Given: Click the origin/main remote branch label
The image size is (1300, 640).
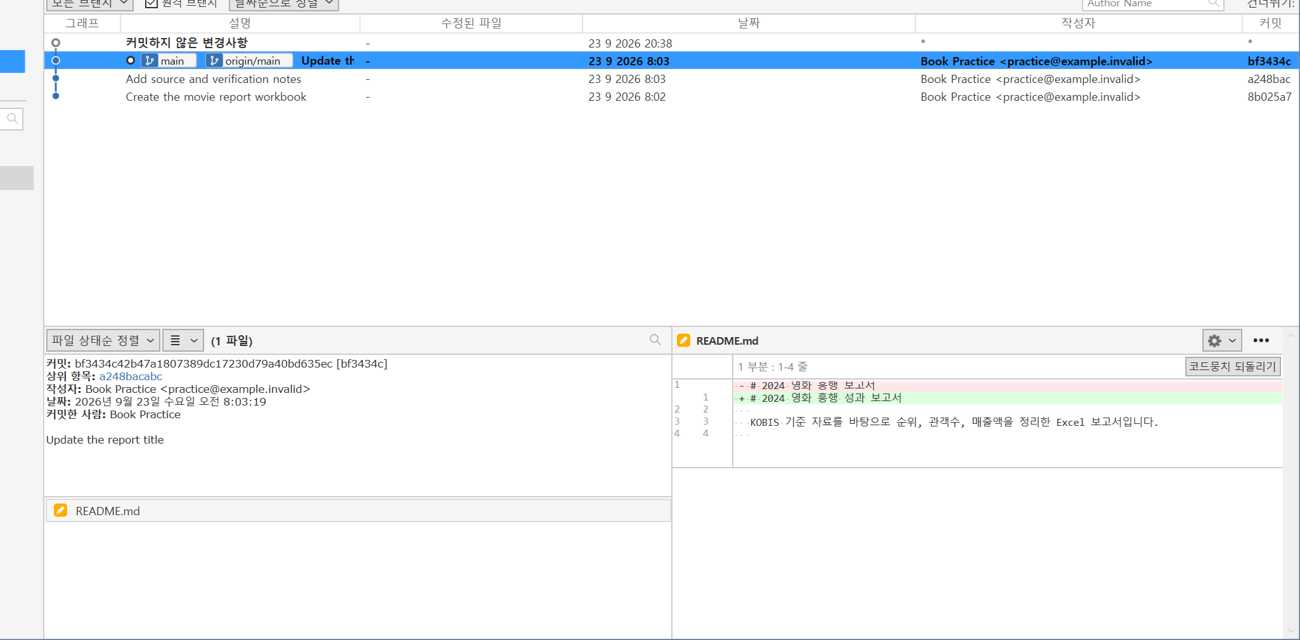Looking at the screenshot, I should click(x=249, y=61).
